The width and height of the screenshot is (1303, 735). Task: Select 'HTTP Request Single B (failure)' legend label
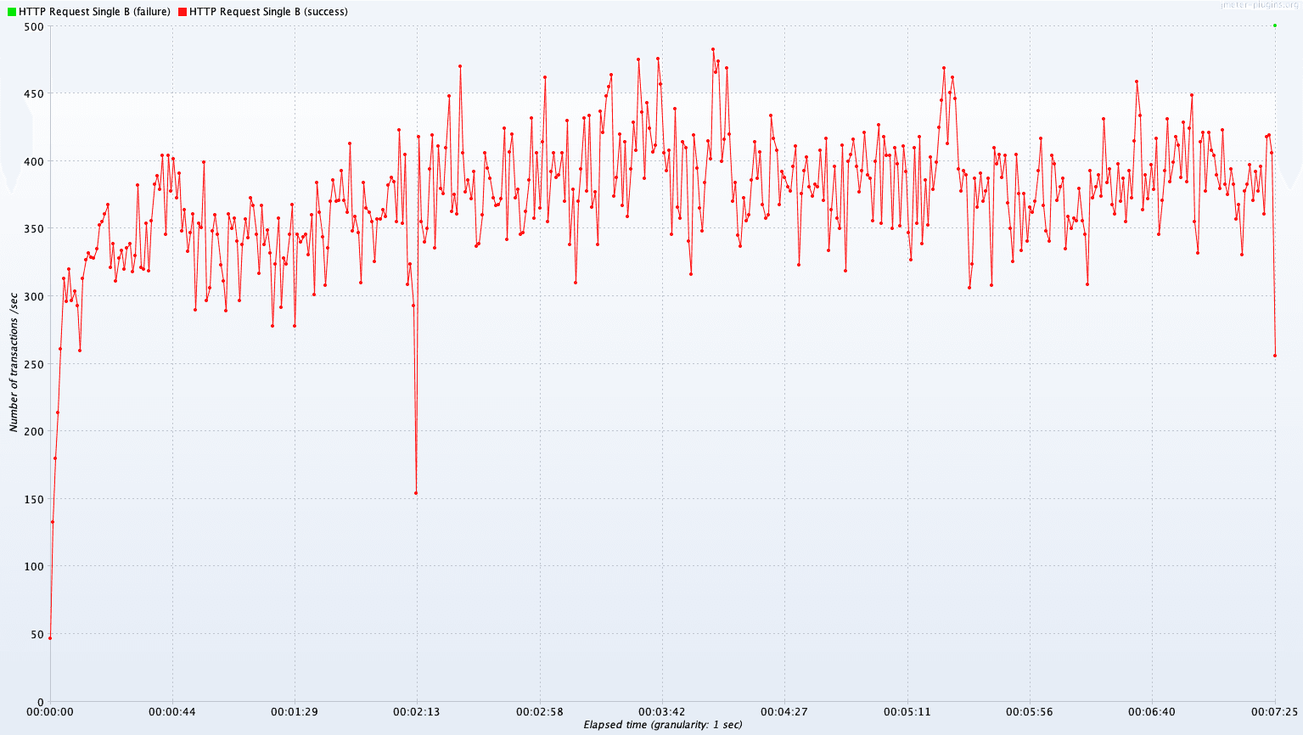click(94, 12)
